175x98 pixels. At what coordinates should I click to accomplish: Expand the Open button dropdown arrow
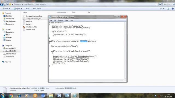coord(22,8)
